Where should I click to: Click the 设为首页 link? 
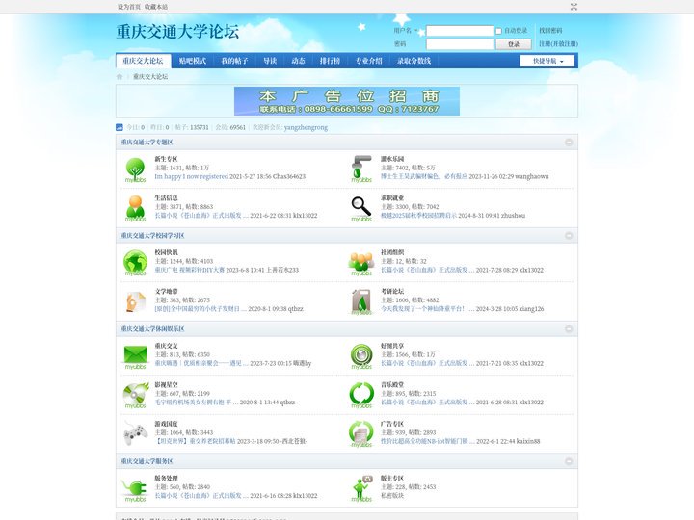tap(129, 7)
